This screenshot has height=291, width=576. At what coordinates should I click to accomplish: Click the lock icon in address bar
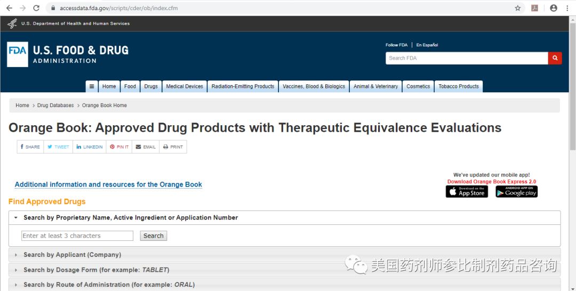(53, 8)
